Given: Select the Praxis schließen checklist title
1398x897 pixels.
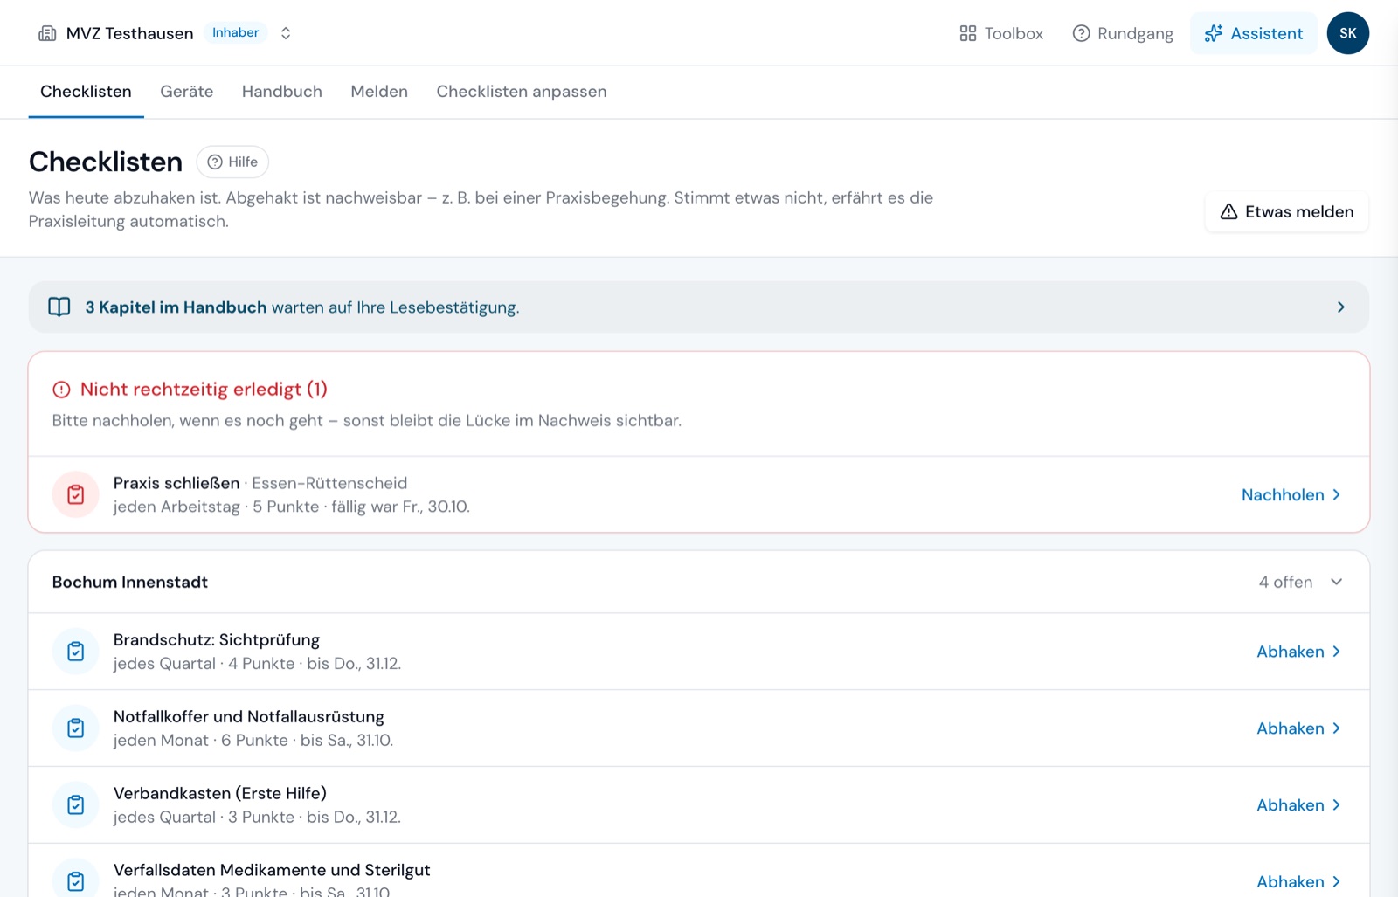Looking at the screenshot, I should [x=176, y=483].
